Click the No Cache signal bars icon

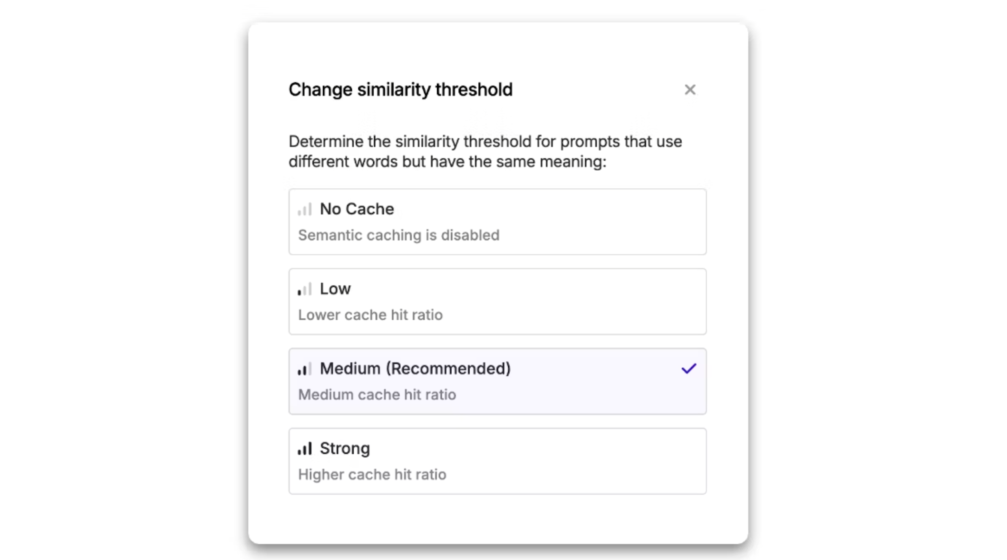pyautogui.click(x=304, y=209)
